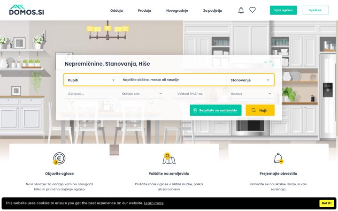Open the Oddaja menu
338x211 pixels.
click(x=116, y=10)
